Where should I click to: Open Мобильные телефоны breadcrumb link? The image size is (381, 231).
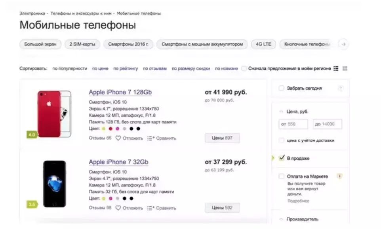coord(139,13)
